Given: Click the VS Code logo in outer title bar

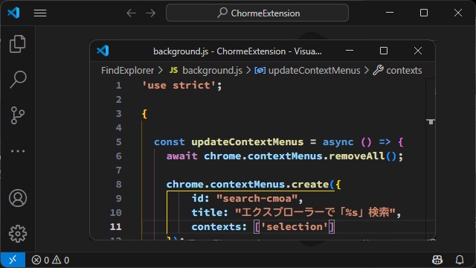Looking at the screenshot, I should [x=13, y=13].
